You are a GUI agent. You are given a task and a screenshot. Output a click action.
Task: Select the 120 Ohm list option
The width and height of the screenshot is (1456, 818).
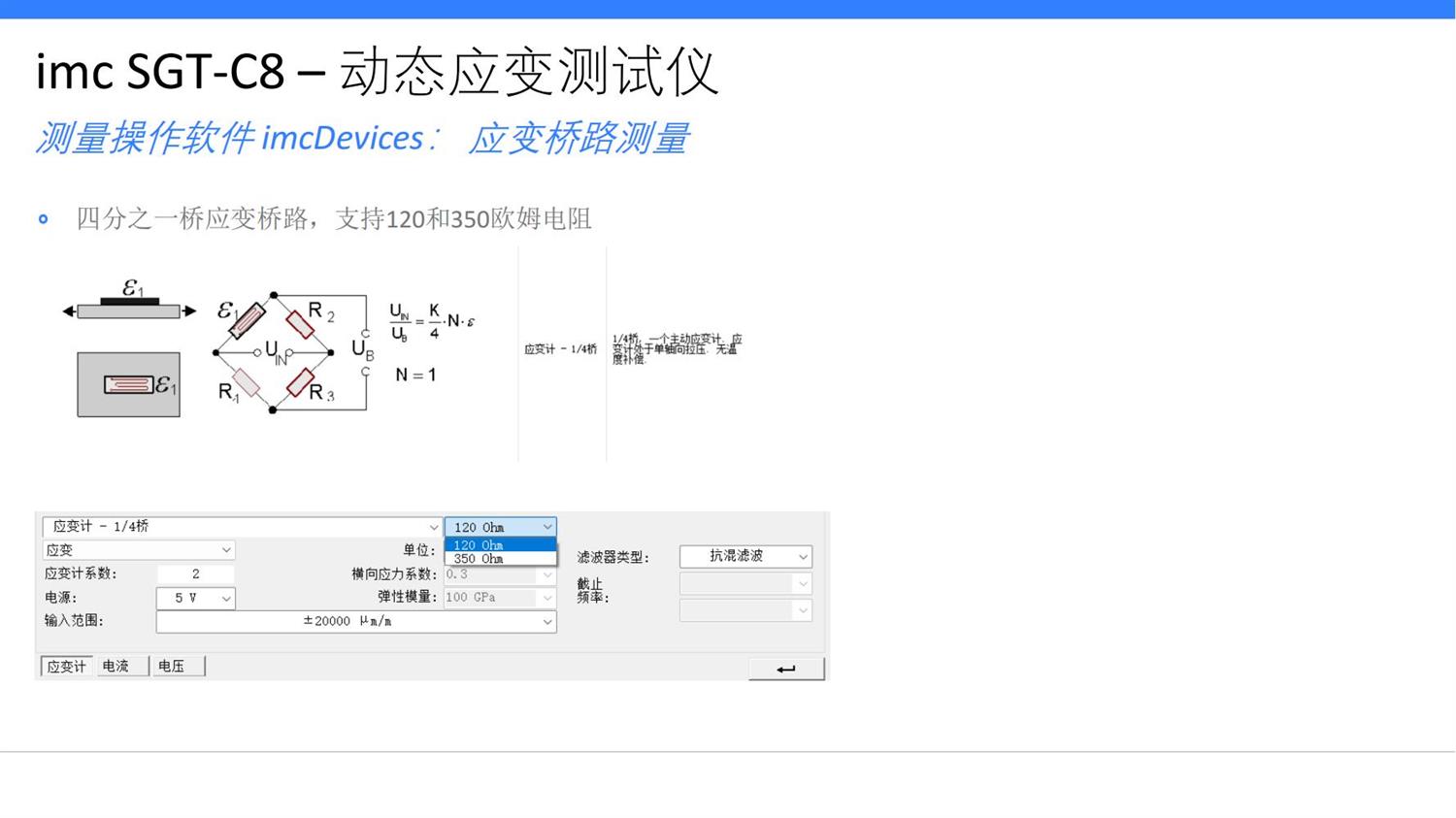(500, 545)
